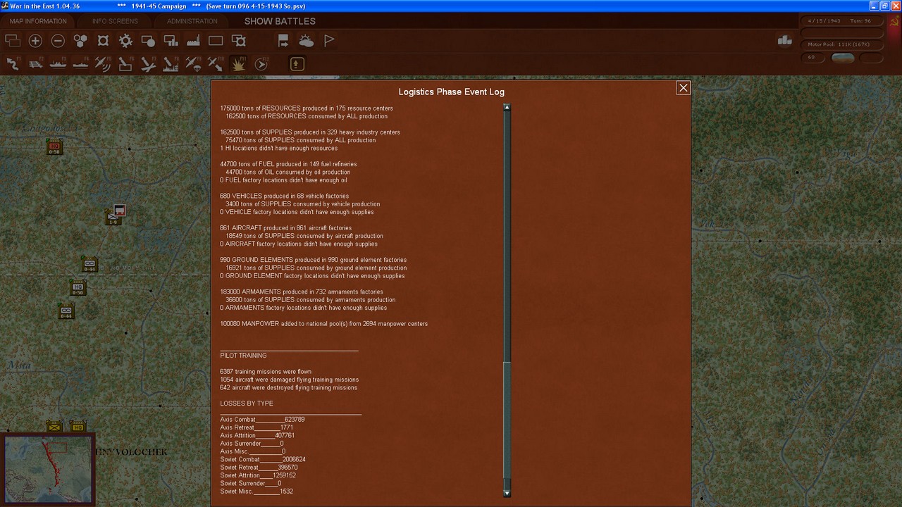Image resolution: width=902 pixels, height=507 pixels.
Task: Click the date 4/15/1943 display
Action: pyautogui.click(x=824, y=21)
